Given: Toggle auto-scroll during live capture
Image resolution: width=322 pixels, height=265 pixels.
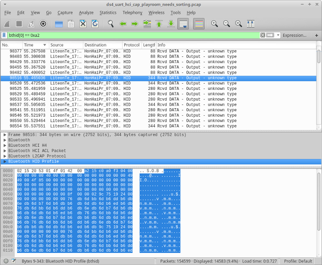Looking at the screenshot, I should 183,24.
